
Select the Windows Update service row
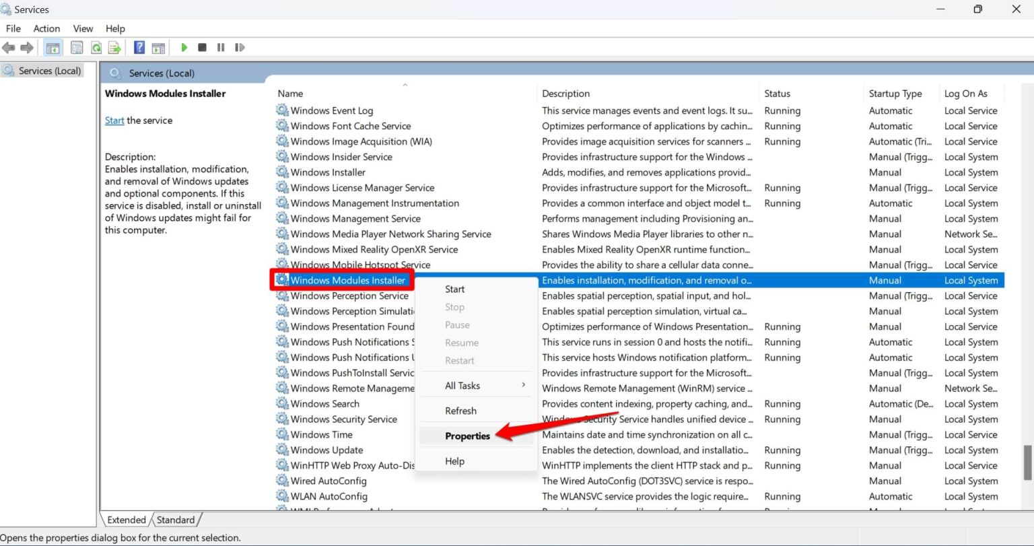click(327, 449)
